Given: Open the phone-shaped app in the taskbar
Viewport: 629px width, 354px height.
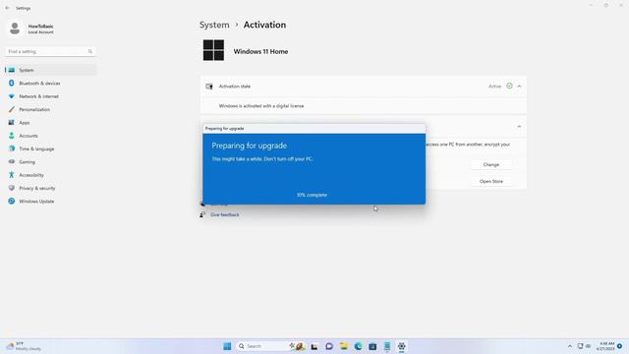Looking at the screenshot, I should coord(387,346).
